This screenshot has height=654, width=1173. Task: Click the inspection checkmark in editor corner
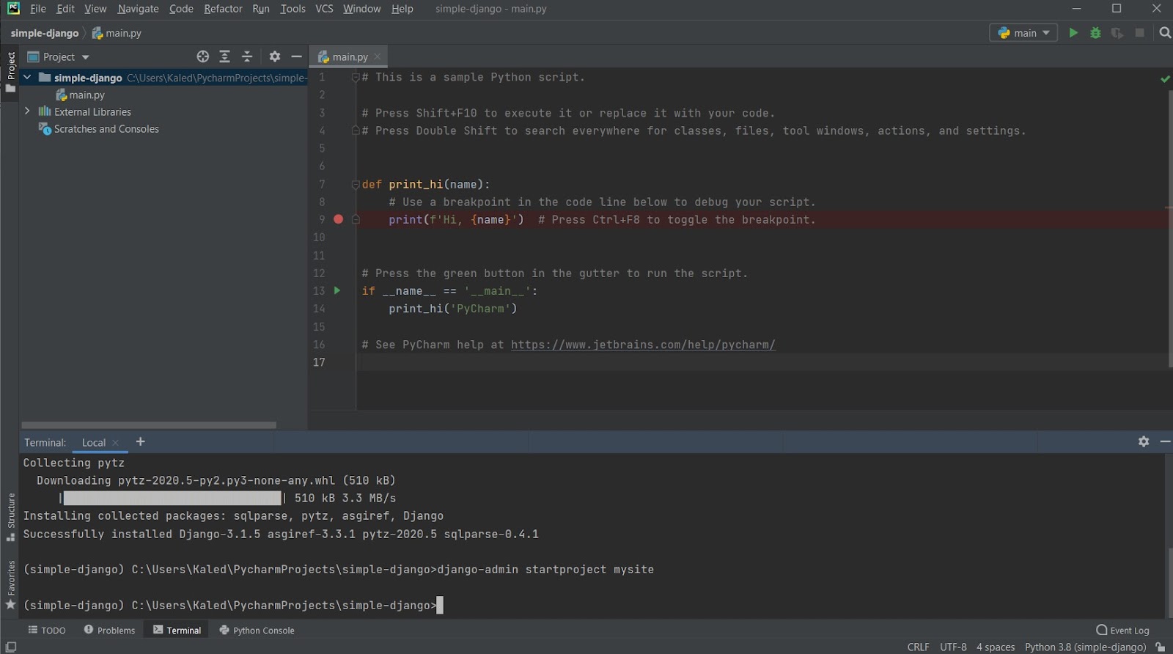(x=1165, y=78)
